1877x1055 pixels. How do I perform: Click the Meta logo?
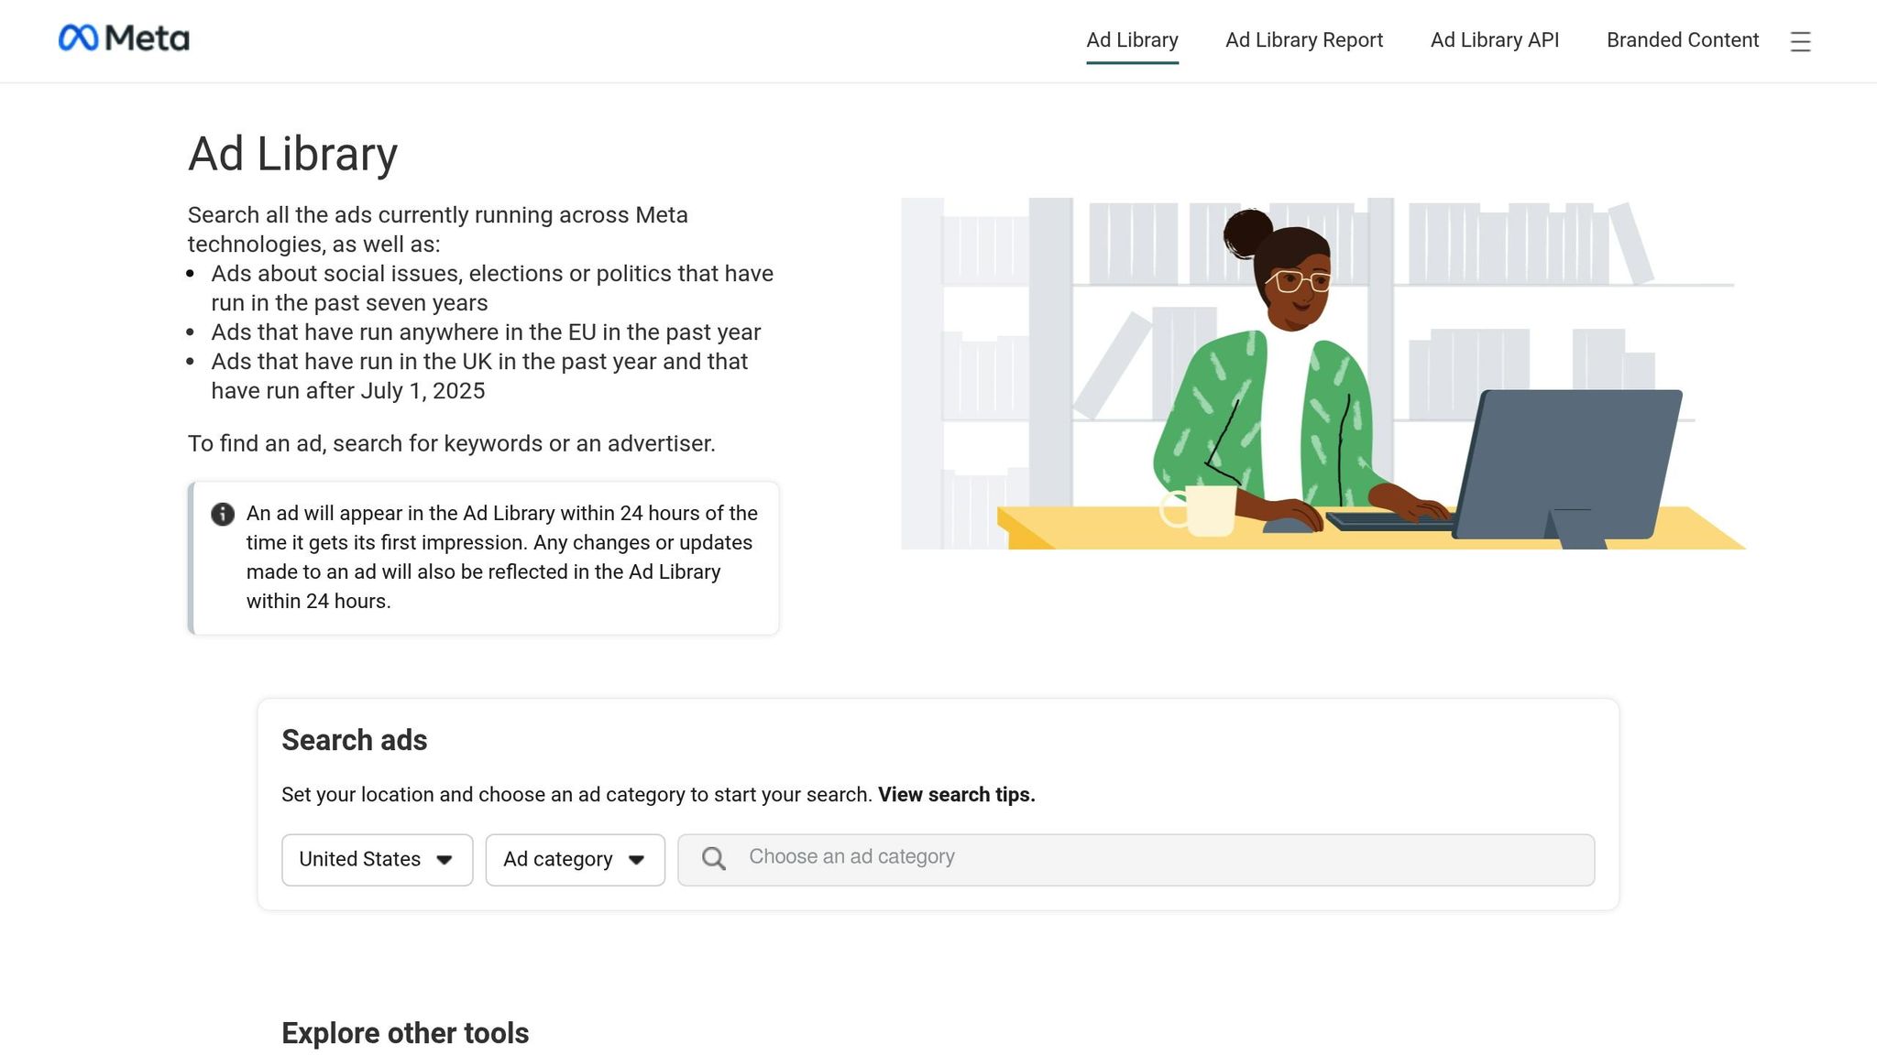[123, 38]
